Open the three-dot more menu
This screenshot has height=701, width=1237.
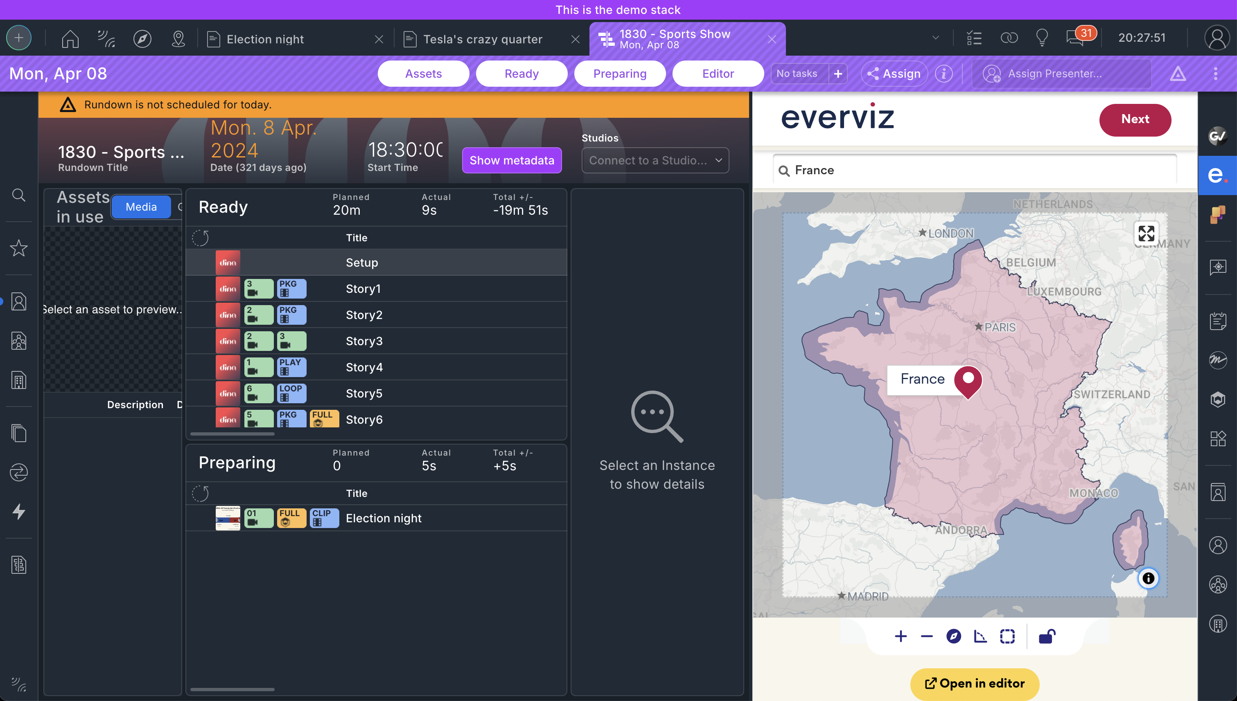click(1215, 74)
